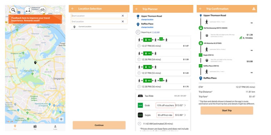Tap the map recenter location icon

[61, 119]
